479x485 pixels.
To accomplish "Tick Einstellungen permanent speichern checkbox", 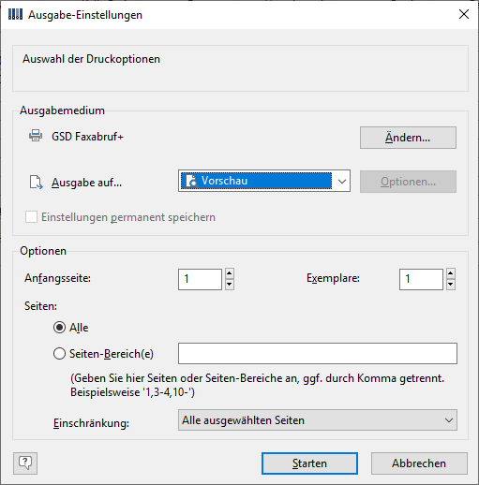I will coord(31,216).
